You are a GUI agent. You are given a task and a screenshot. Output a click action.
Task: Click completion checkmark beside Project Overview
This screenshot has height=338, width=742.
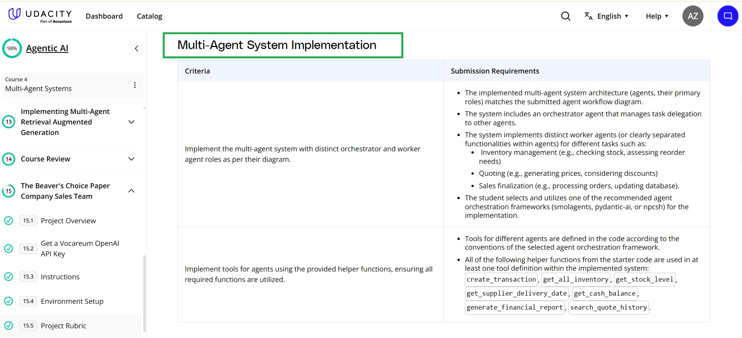click(x=9, y=221)
